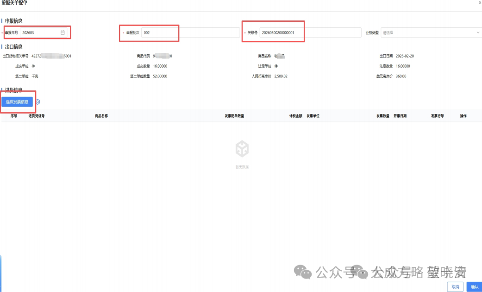Click the 商品名称 table column header
Image resolution: width=482 pixels, height=292 pixels.
point(101,116)
